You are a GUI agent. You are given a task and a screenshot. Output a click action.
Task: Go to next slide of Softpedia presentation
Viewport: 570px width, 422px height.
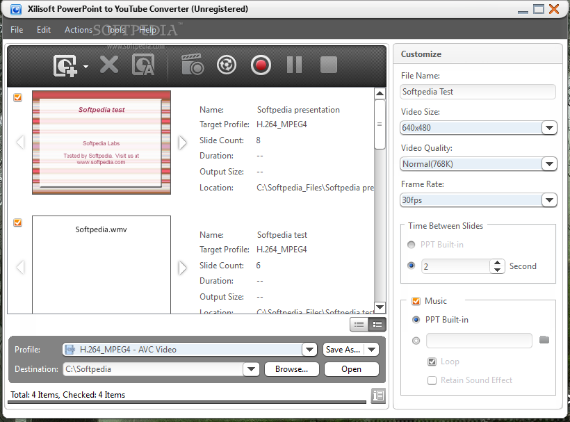tap(183, 143)
